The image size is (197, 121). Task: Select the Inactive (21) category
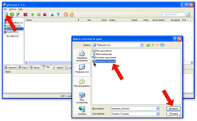[12, 32]
